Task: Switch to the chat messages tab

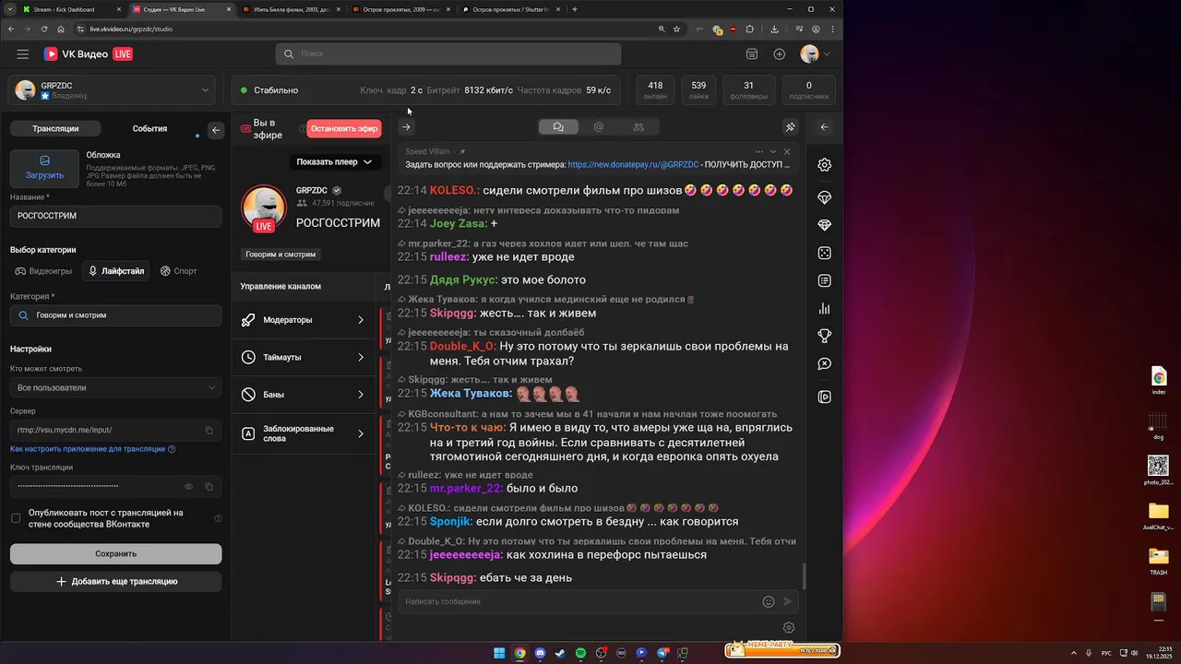Action: click(558, 127)
